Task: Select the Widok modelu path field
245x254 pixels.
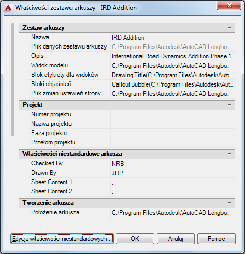Action: coord(172,66)
